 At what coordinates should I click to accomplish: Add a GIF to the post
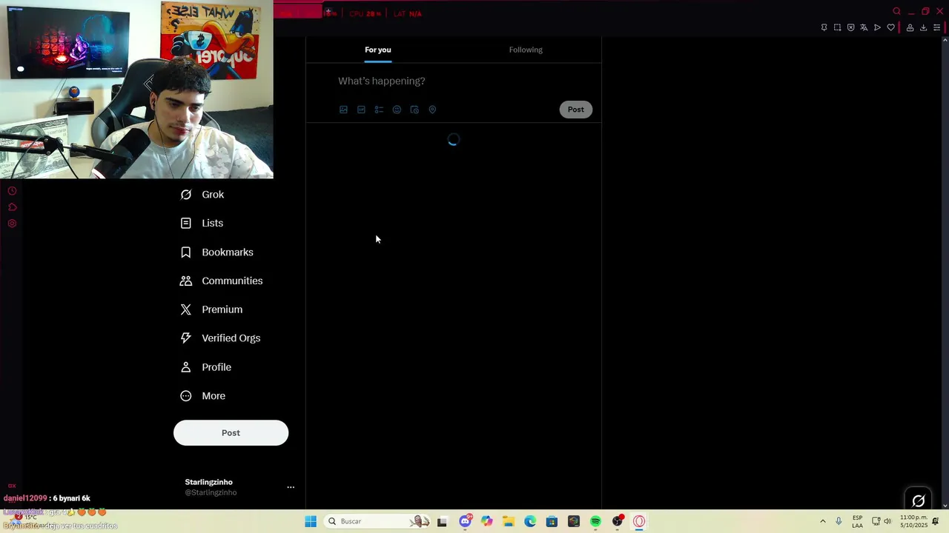[x=361, y=110]
